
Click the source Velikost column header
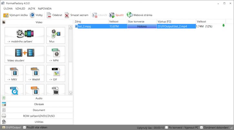tap(117, 21)
